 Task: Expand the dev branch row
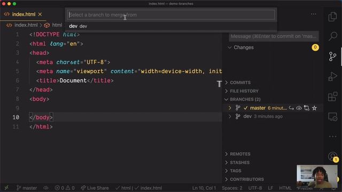(229, 116)
